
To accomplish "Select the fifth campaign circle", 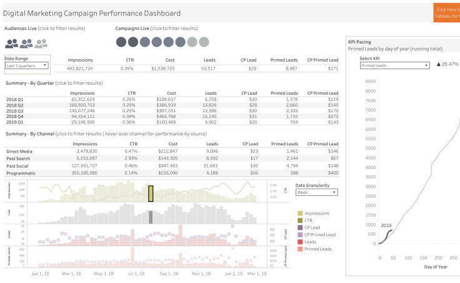I will tap(169, 42).
